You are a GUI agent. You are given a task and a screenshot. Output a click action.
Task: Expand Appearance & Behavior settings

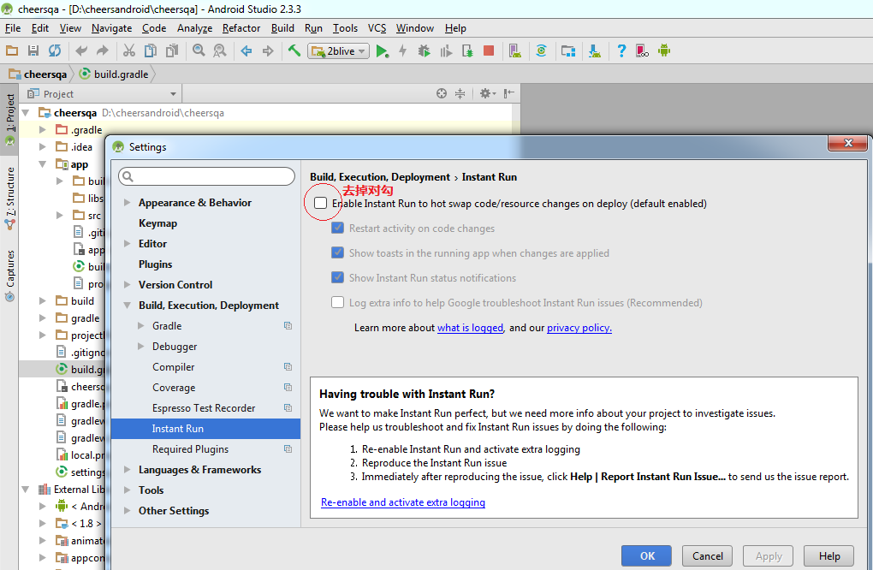pos(128,203)
